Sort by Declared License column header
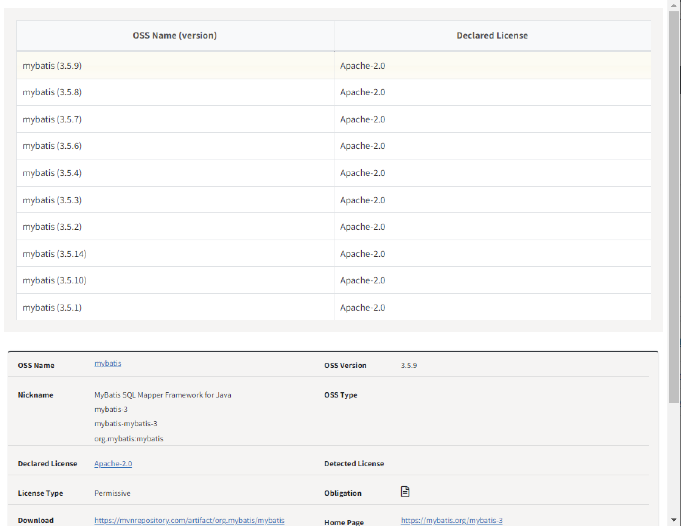 (492, 36)
